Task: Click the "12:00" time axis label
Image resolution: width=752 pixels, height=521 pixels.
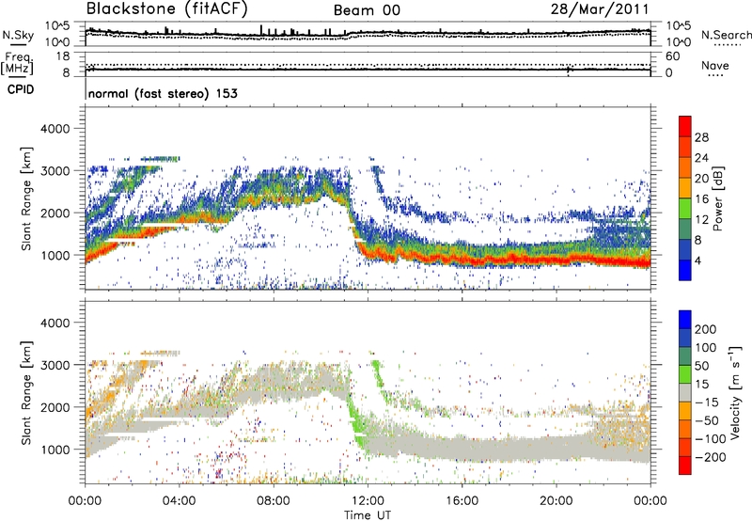Action: [368, 501]
